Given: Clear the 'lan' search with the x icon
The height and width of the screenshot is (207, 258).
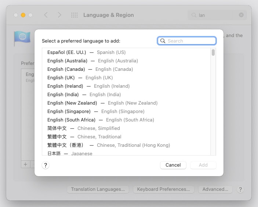Looking at the screenshot, I should (x=241, y=15).
